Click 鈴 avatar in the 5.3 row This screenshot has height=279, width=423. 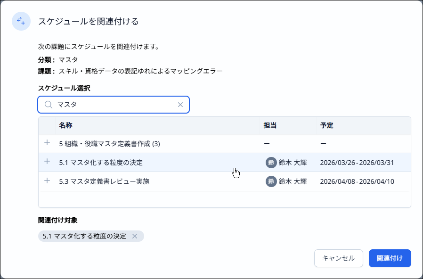[271, 181]
